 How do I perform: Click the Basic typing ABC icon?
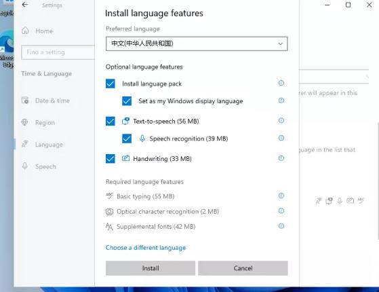coord(109,196)
